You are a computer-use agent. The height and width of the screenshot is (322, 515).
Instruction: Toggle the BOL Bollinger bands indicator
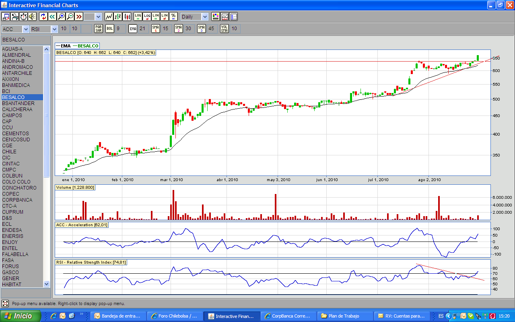pos(110,29)
